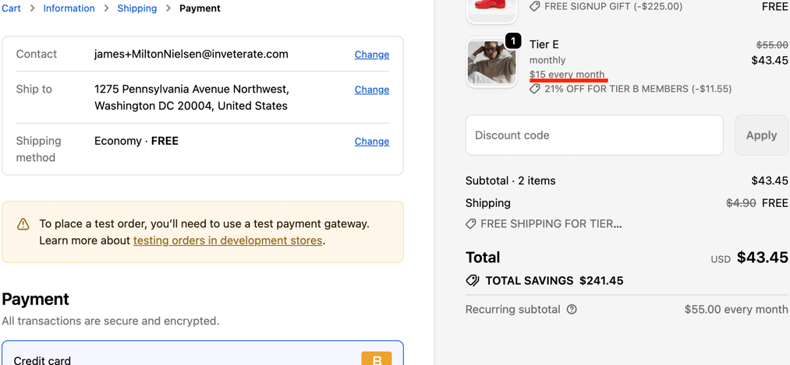The image size is (790, 365).
Task: Click the TOTAL SAVINGS tags icon
Action: [x=473, y=281]
